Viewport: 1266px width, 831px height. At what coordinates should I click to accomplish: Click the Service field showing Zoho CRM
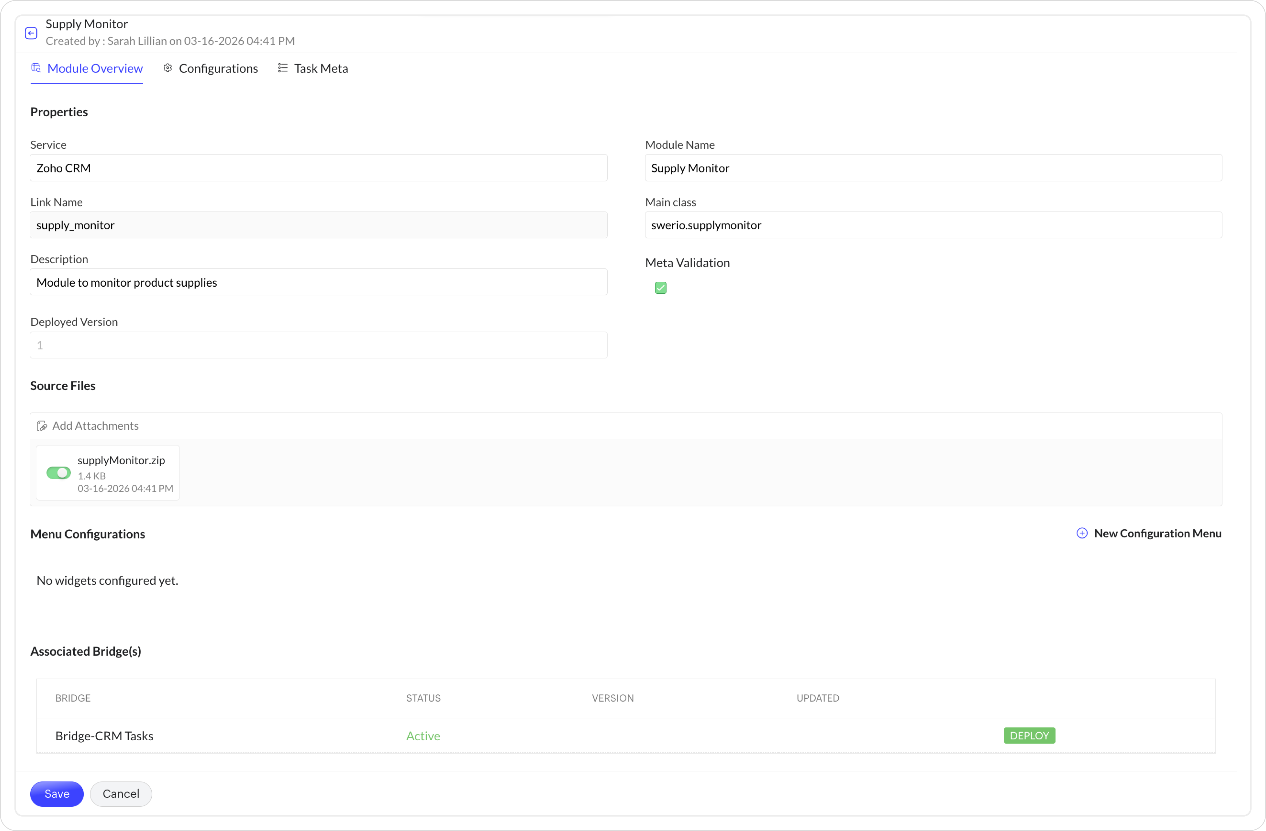[x=319, y=168]
